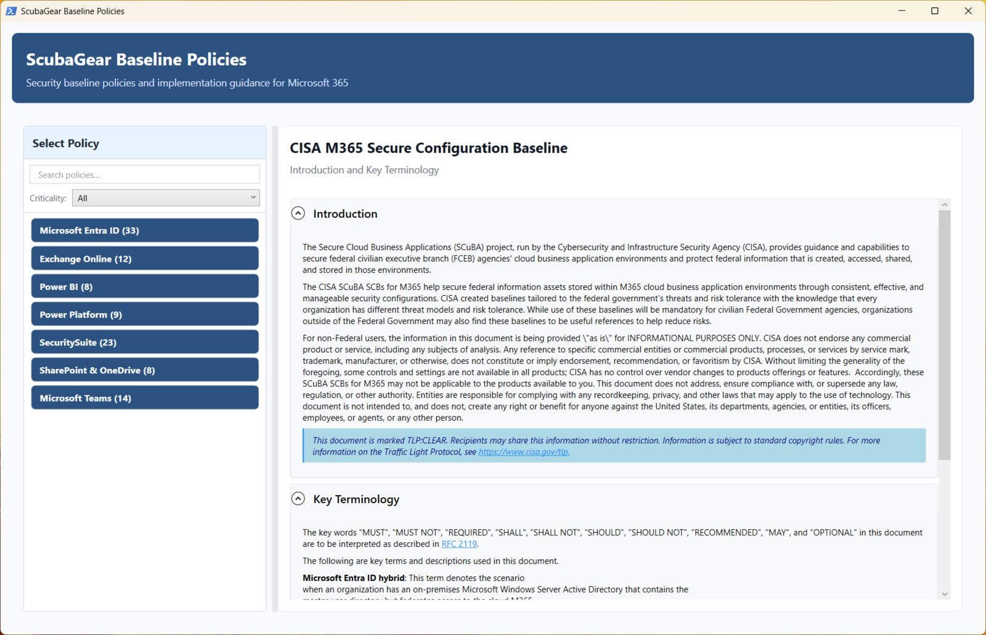The image size is (986, 635).
Task: Click the Key Terminology heading
Action: pos(356,499)
